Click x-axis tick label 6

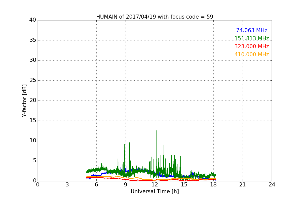tap(96, 185)
